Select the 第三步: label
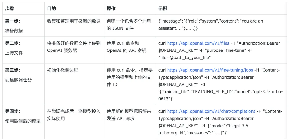This screenshot has height=140, width=289. point(13,70)
